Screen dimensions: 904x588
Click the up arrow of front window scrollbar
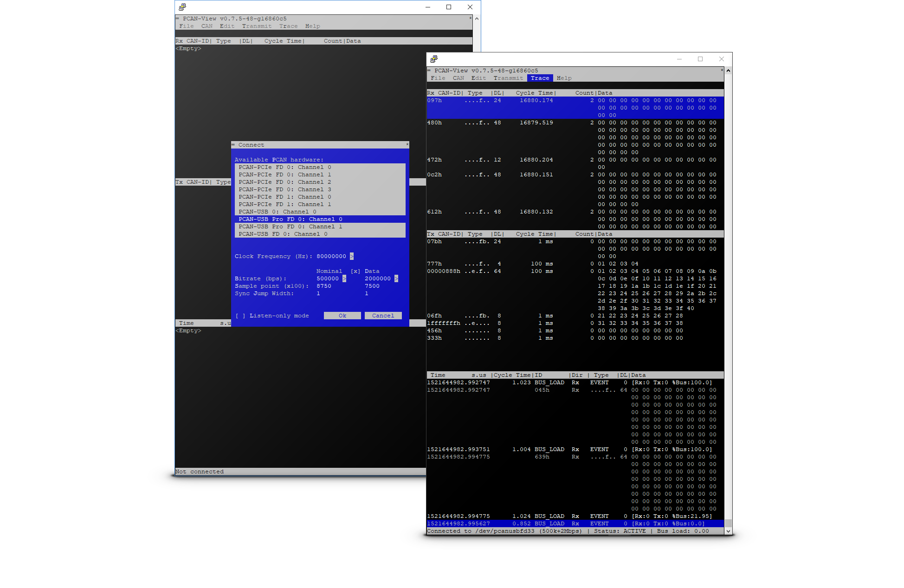pyautogui.click(x=728, y=71)
